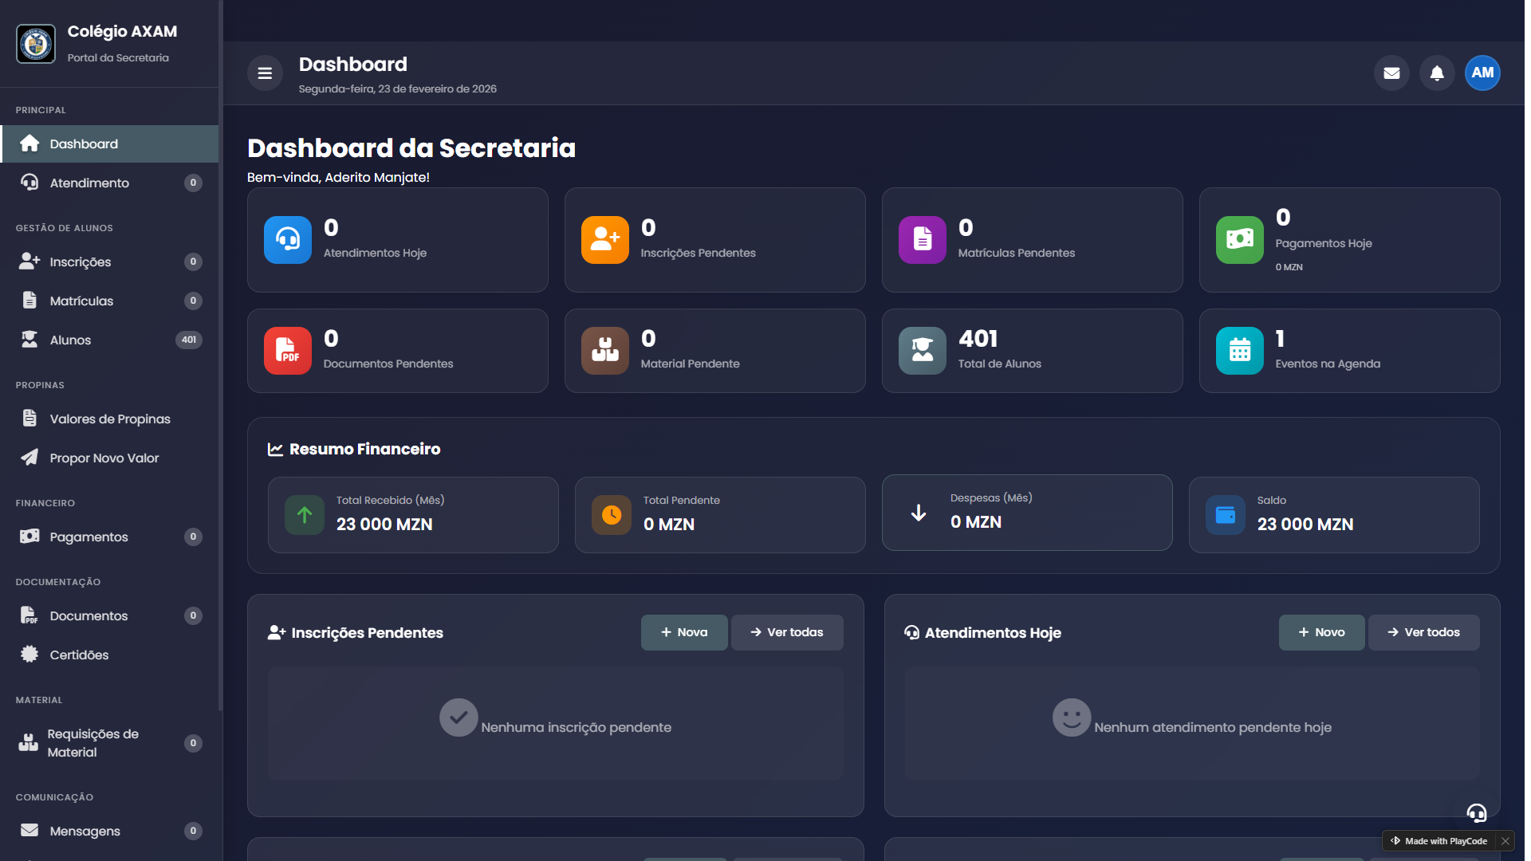Click the floating headset support icon
Screen dimensions: 1531x861
pos(1477,812)
